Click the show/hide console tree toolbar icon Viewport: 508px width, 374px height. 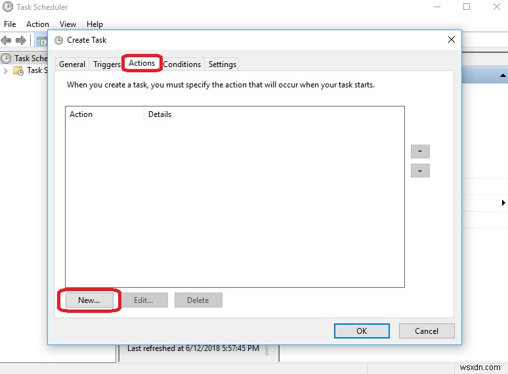tap(41, 41)
